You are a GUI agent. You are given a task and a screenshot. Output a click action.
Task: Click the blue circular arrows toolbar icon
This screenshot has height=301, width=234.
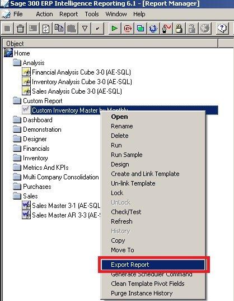click(x=153, y=29)
